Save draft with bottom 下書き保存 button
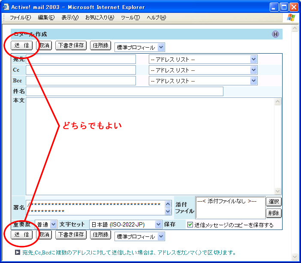The height and width of the screenshot is (263, 301). (71, 235)
